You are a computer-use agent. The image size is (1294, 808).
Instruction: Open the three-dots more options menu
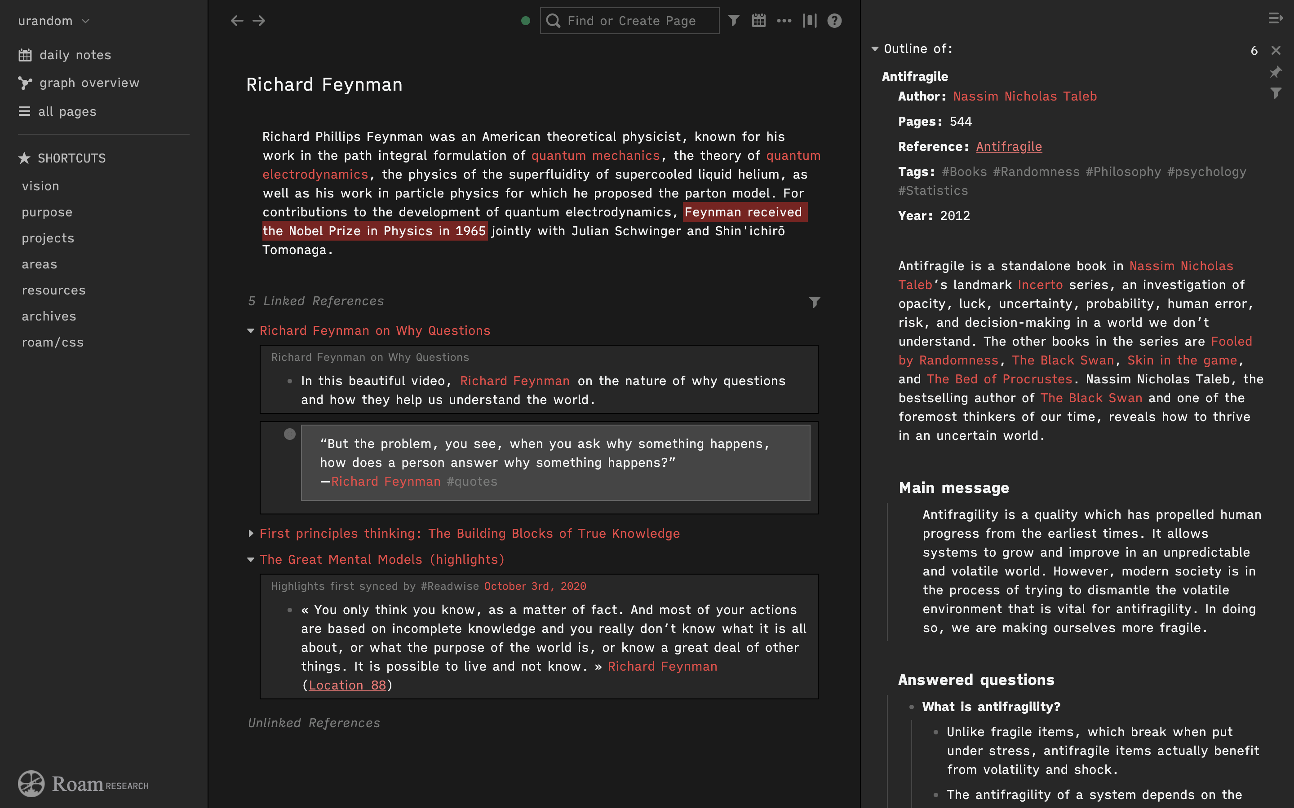(x=784, y=21)
